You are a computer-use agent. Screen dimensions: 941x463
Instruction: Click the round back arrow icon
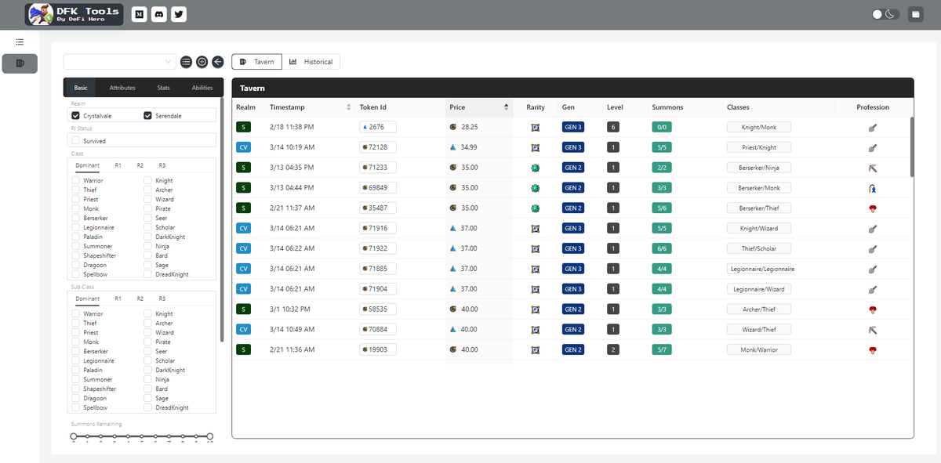tap(218, 62)
